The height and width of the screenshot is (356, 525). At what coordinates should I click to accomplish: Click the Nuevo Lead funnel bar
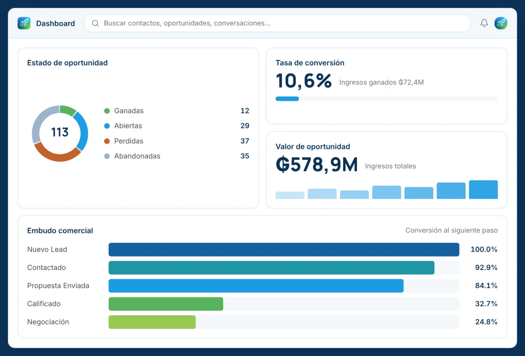click(284, 250)
